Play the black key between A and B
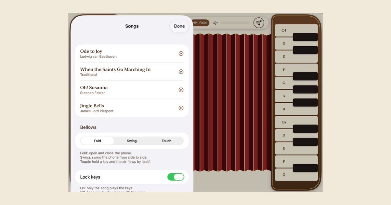Image resolution: width=391 pixels, height=205 pixels. tap(305, 102)
